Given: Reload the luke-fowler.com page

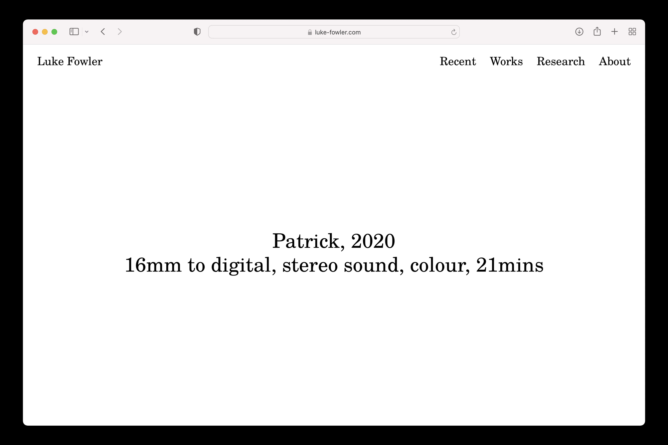Looking at the screenshot, I should 454,32.
